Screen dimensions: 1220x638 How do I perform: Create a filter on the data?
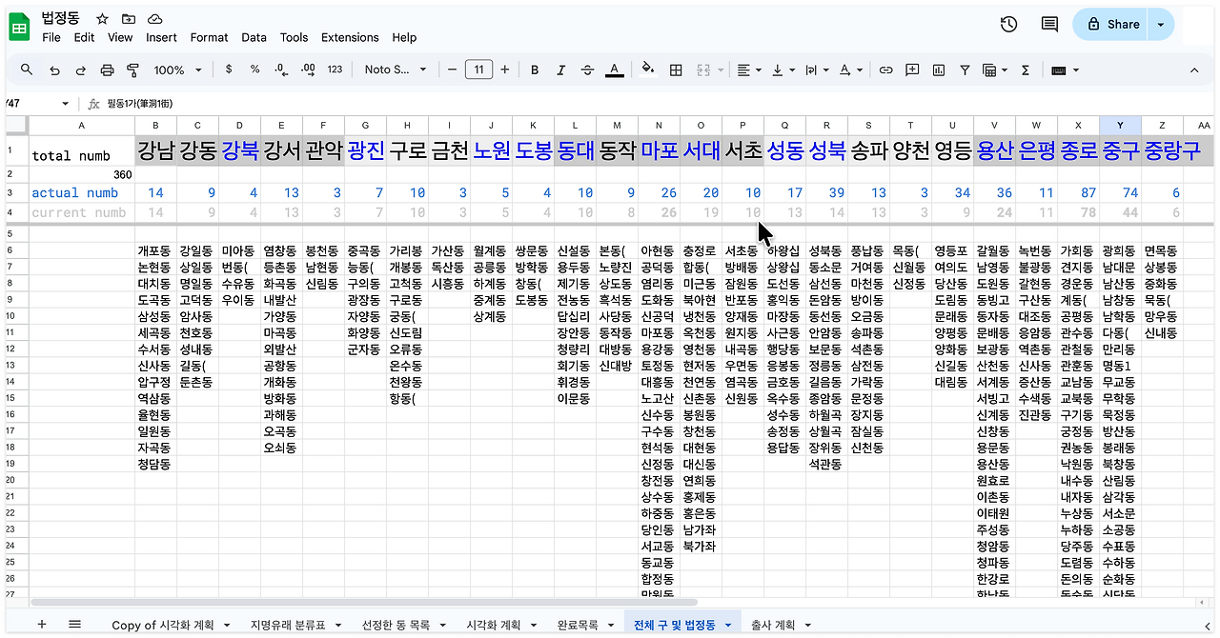pyautogui.click(x=965, y=70)
